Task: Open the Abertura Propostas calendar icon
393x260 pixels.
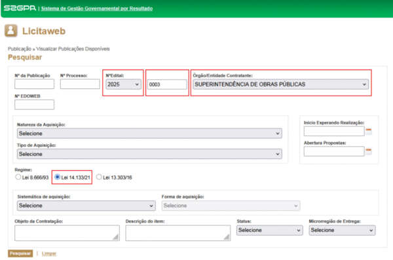Action: click(368, 151)
